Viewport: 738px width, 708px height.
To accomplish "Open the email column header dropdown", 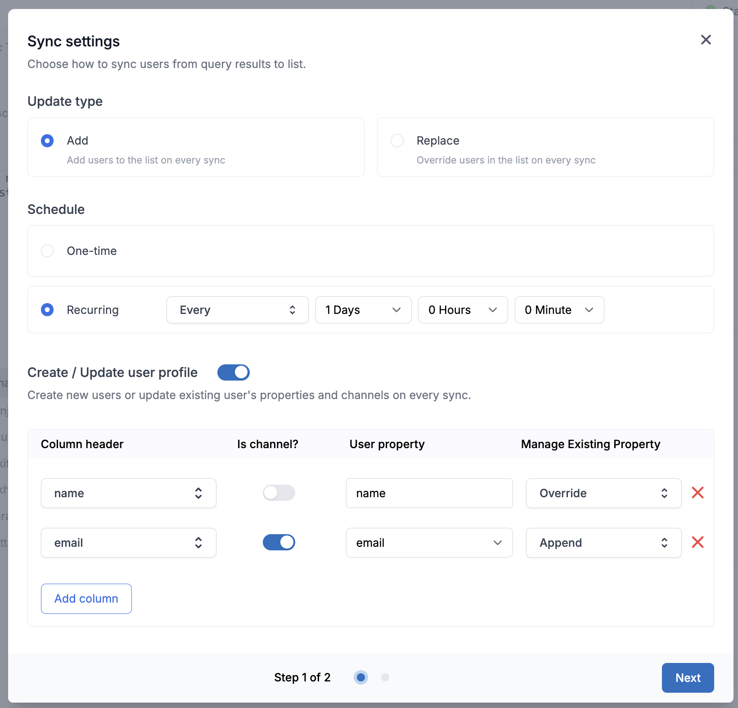I will [129, 543].
